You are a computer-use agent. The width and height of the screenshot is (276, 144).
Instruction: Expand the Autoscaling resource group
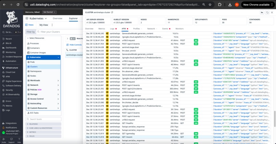coord(58,103)
